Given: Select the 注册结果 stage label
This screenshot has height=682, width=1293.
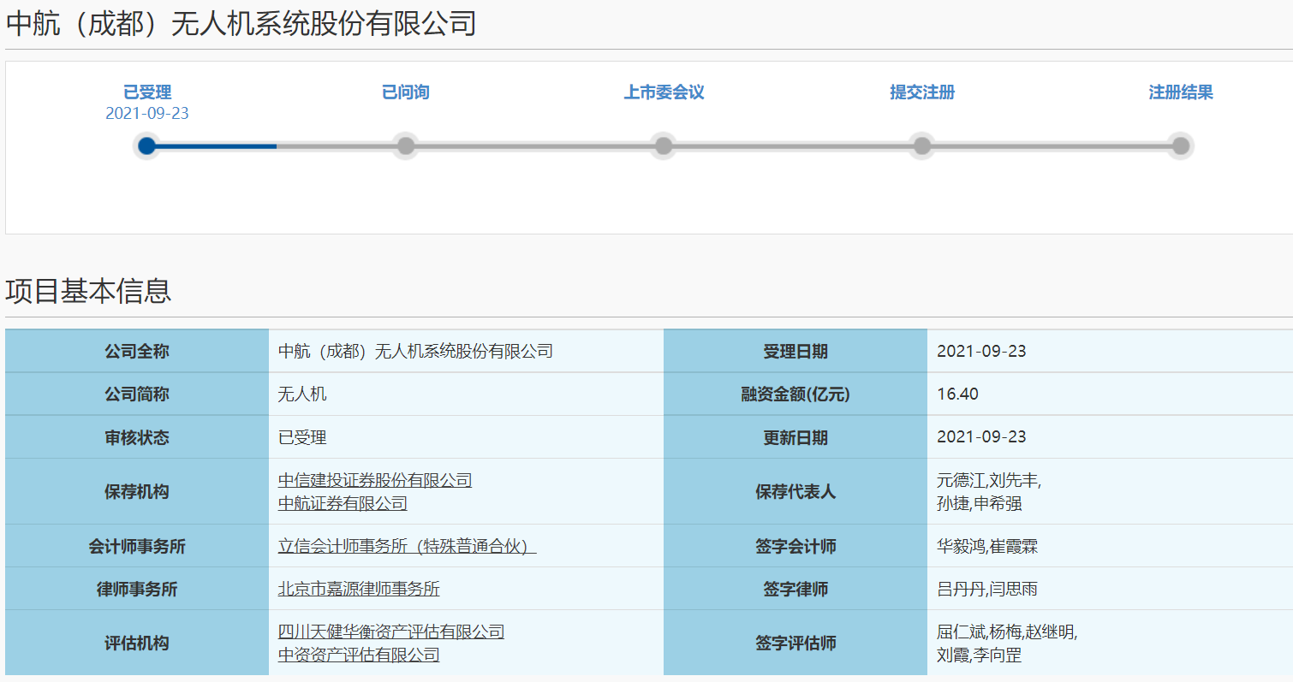Looking at the screenshot, I should [x=1181, y=92].
